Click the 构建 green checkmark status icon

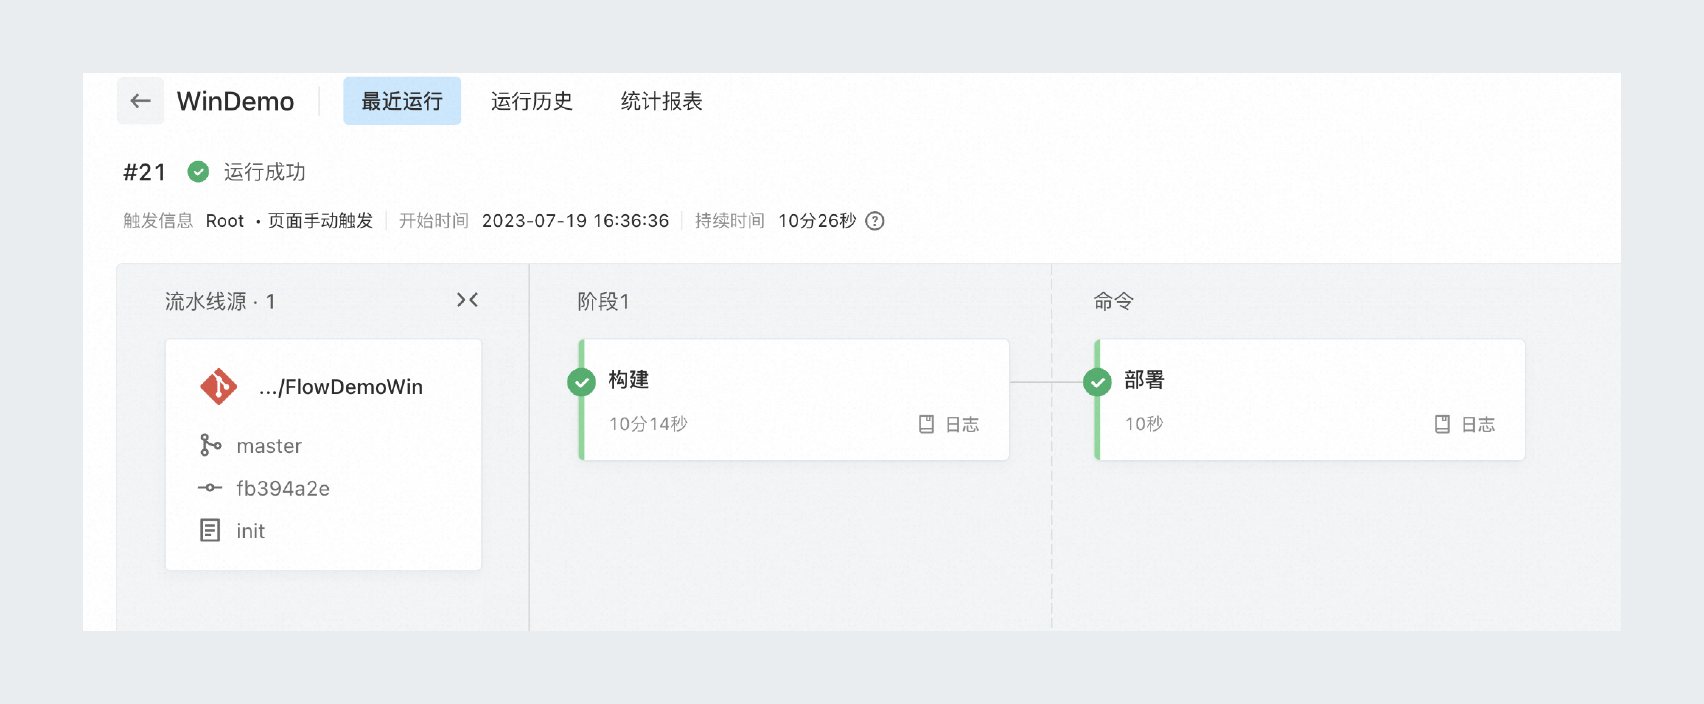(582, 382)
